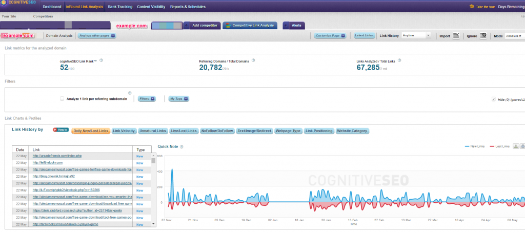Open blog.dnevnik.hr/vlajna92 link
Image resolution: width=525 pixels, height=233 pixels.
53,177
